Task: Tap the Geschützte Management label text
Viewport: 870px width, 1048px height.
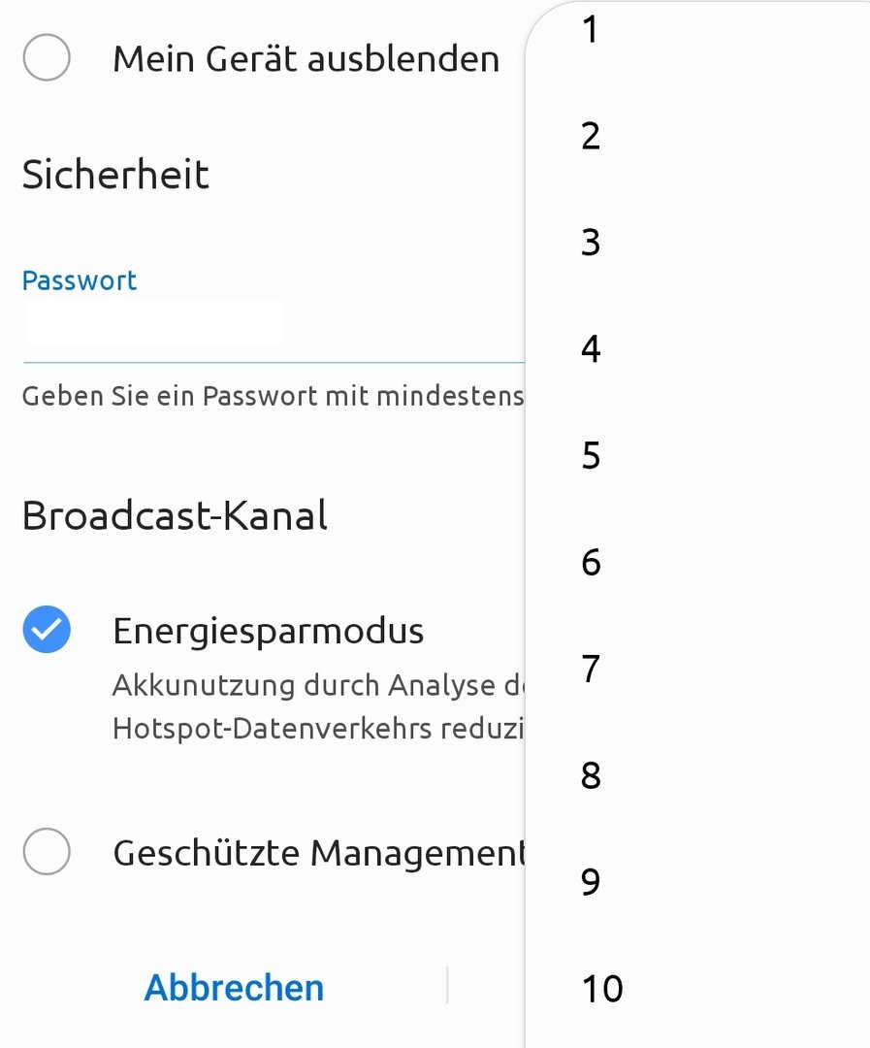Action: (319, 854)
